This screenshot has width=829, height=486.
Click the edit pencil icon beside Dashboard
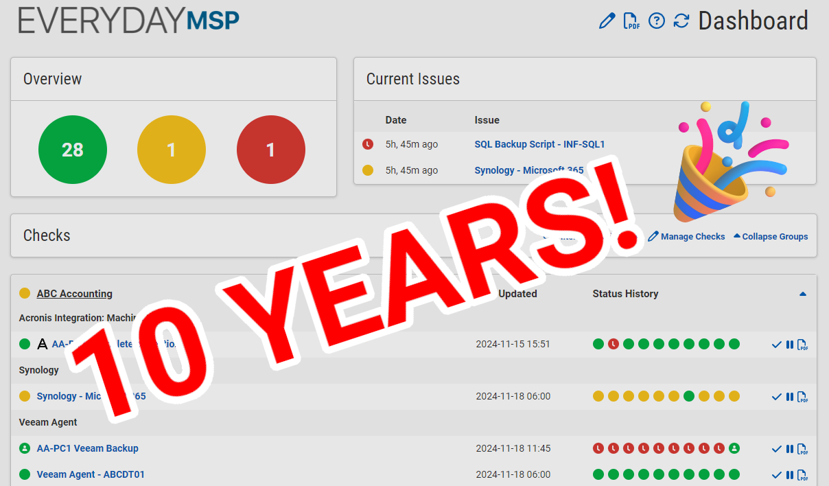point(607,21)
